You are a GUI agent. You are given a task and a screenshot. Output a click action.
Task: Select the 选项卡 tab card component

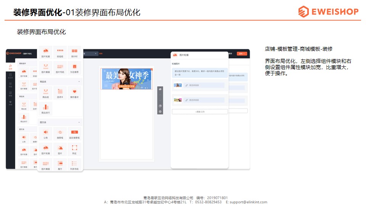pyautogui.click(x=60, y=93)
